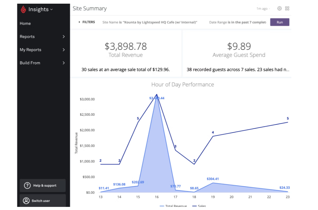Expand the FILTERS section
This screenshot has height=210, width=318.
click(x=87, y=22)
